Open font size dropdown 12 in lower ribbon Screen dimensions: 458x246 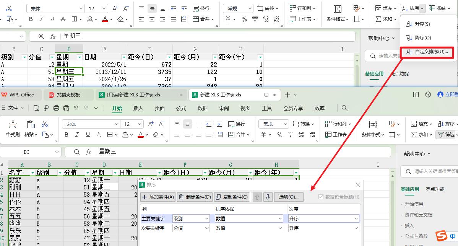[x=139, y=124]
